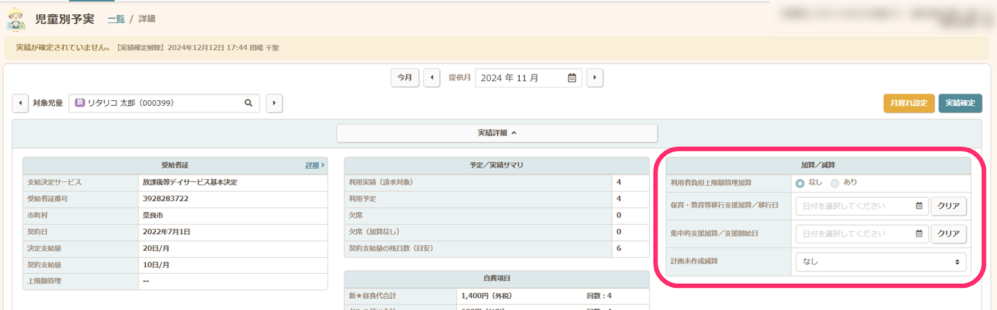Clear the 移行日 date with クリア
This screenshot has height=310, width=997.
click(948, 206)
